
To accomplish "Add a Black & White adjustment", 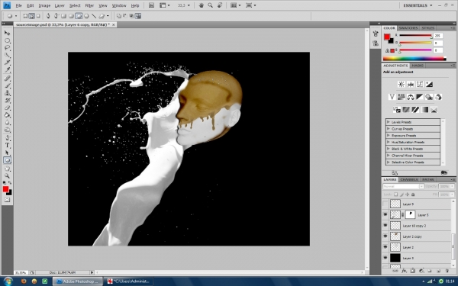I will point(420,97).
